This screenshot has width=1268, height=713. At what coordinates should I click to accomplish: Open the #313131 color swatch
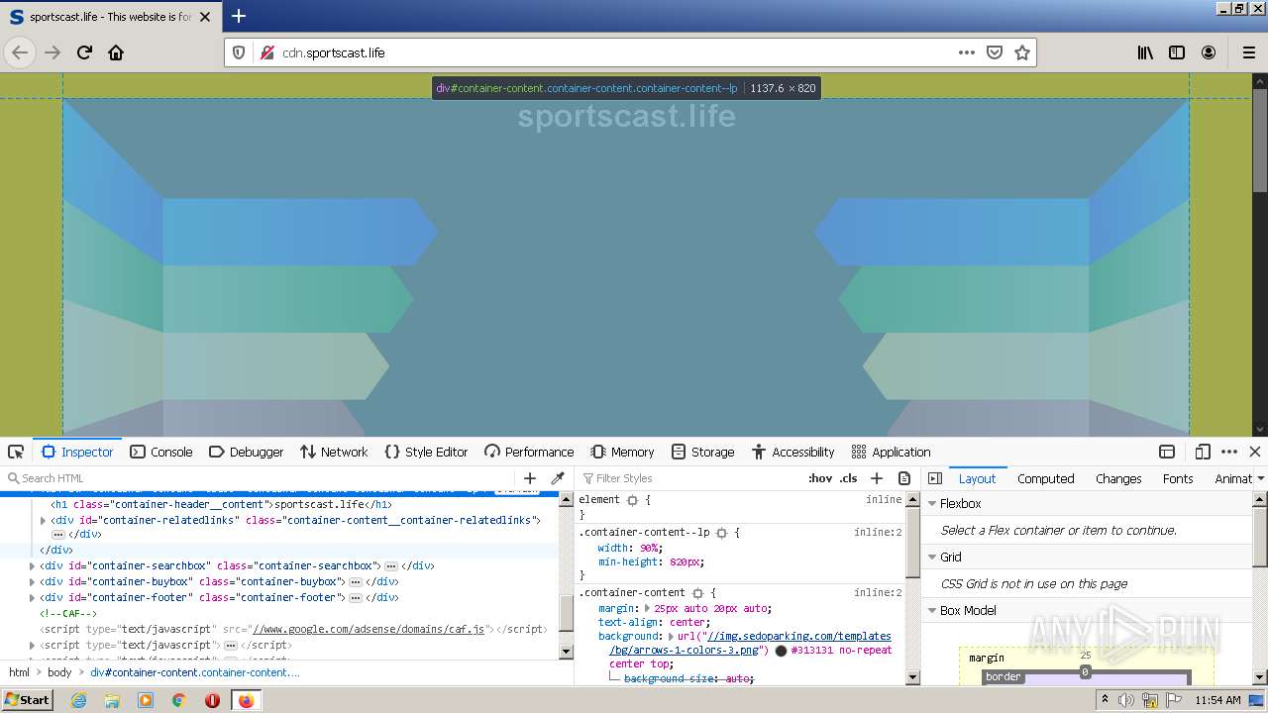pyautogui.click(x=781, y=651)
